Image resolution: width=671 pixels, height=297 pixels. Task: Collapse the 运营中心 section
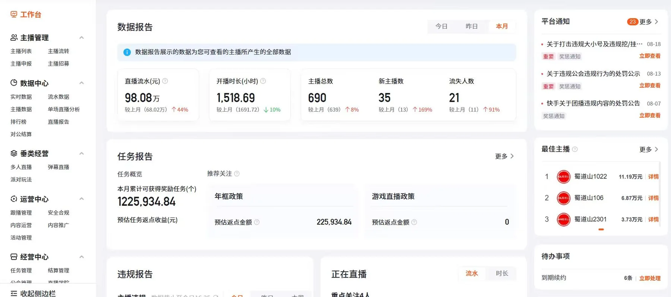(82, 199)
